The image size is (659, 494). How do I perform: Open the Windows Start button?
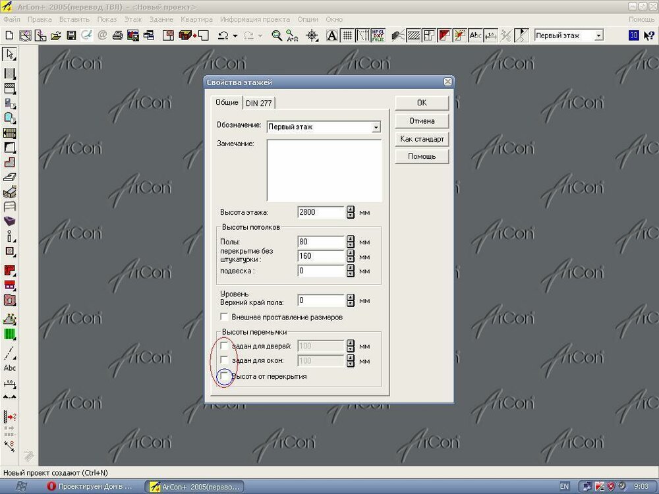click(x=21, y=487)
